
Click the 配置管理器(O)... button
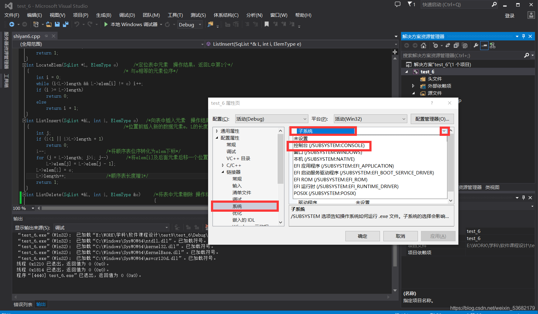(432, 119)
